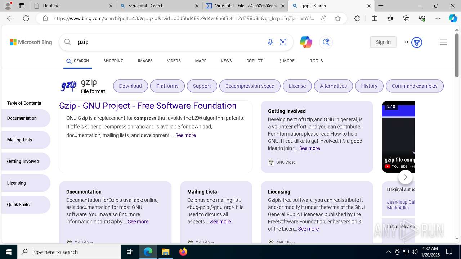Switch to virustotal - Search tab
Screen dimensions: 461x259
point(158,6)
